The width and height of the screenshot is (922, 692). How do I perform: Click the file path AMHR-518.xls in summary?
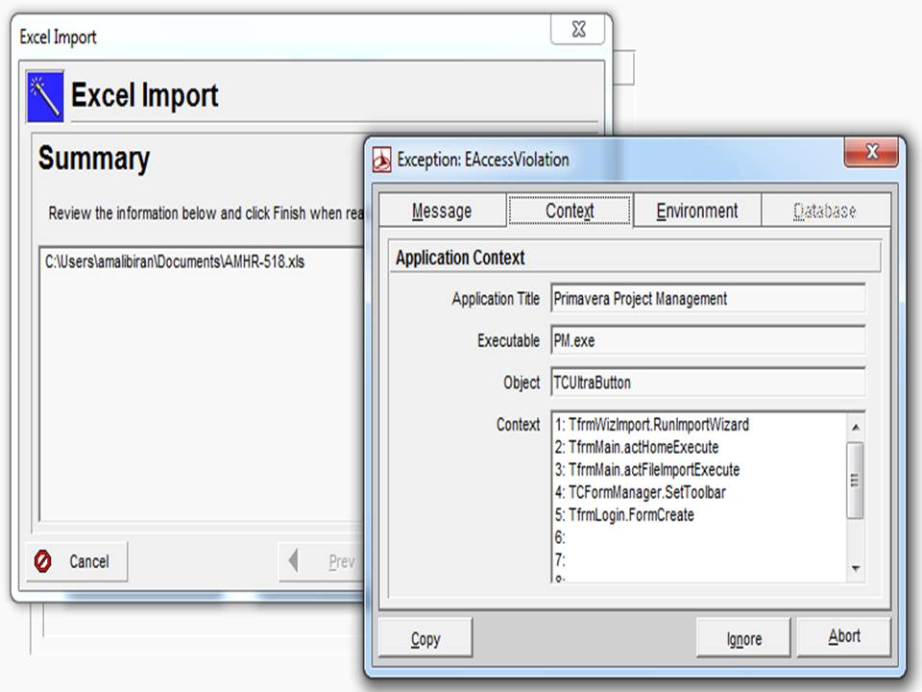(x=175, y=261)
